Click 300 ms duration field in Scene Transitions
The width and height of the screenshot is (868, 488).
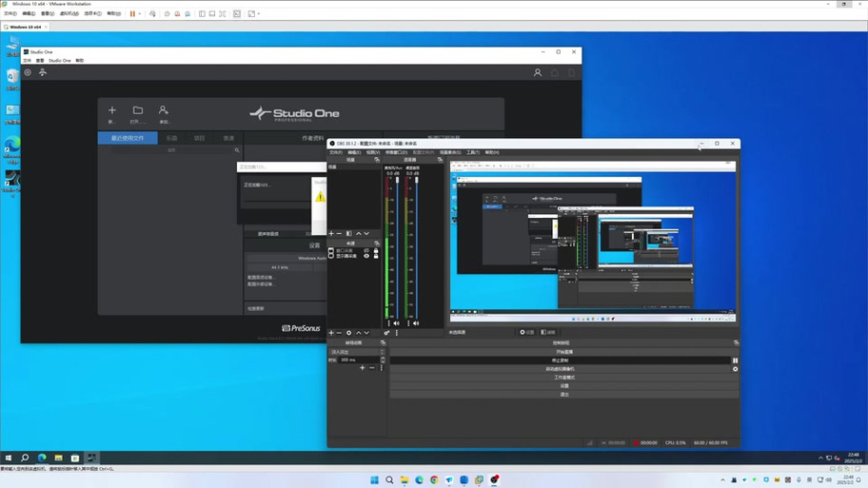(x=358, y=360)
